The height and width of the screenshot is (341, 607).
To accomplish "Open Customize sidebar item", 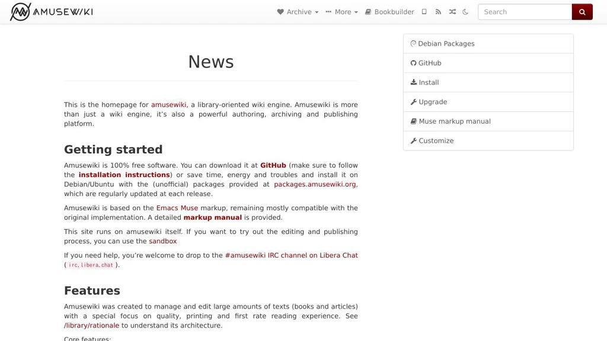I will click(488, 141).
